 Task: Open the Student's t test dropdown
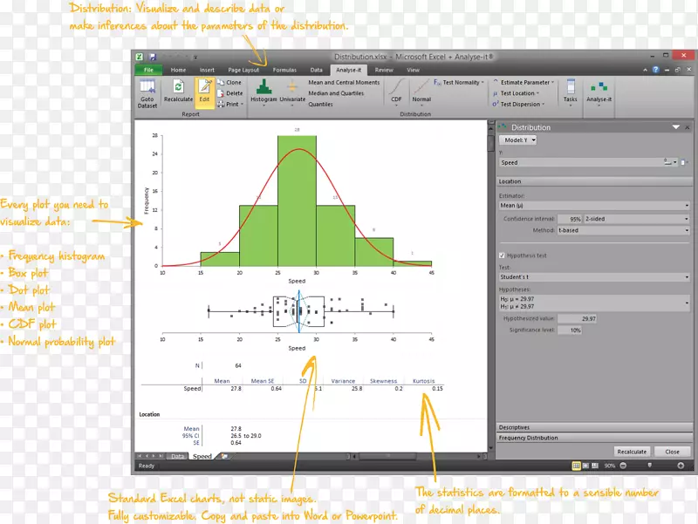click(x=593, y=277)
